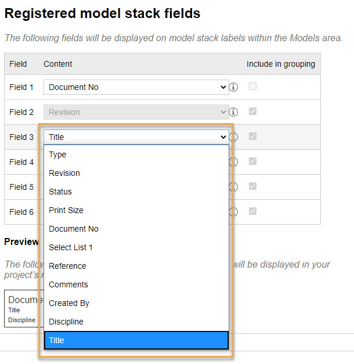354x364 pixels.
Task: Select Discipline from the dropdown list
Action: pyautogui.click(x=136, y=322)
